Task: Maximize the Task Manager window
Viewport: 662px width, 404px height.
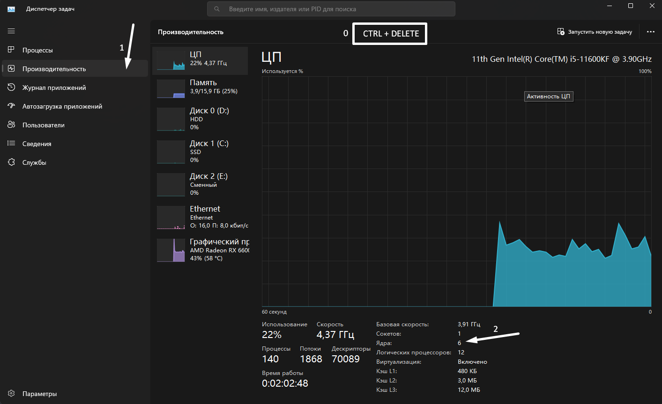Action: pos(631,6)
